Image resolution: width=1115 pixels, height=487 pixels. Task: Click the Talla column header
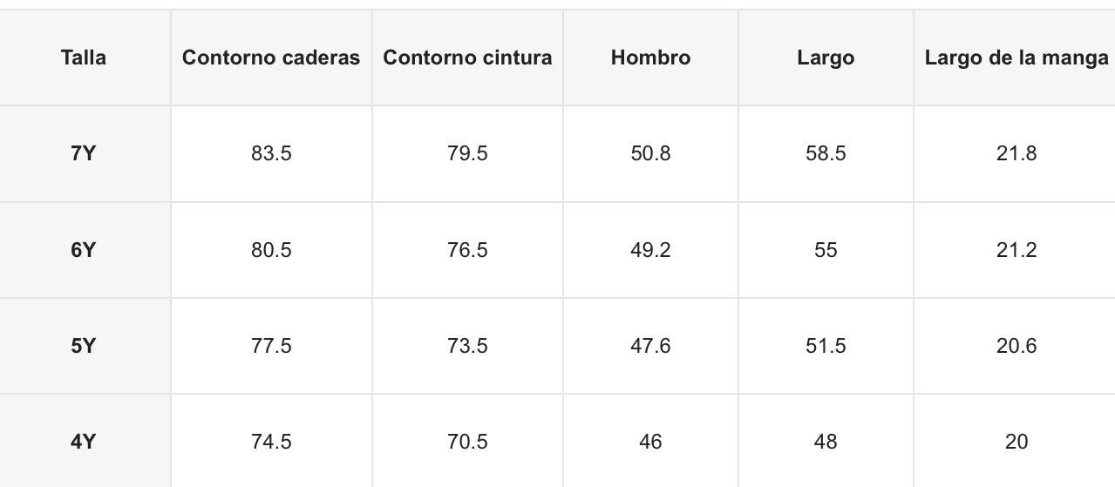point(84,57)
